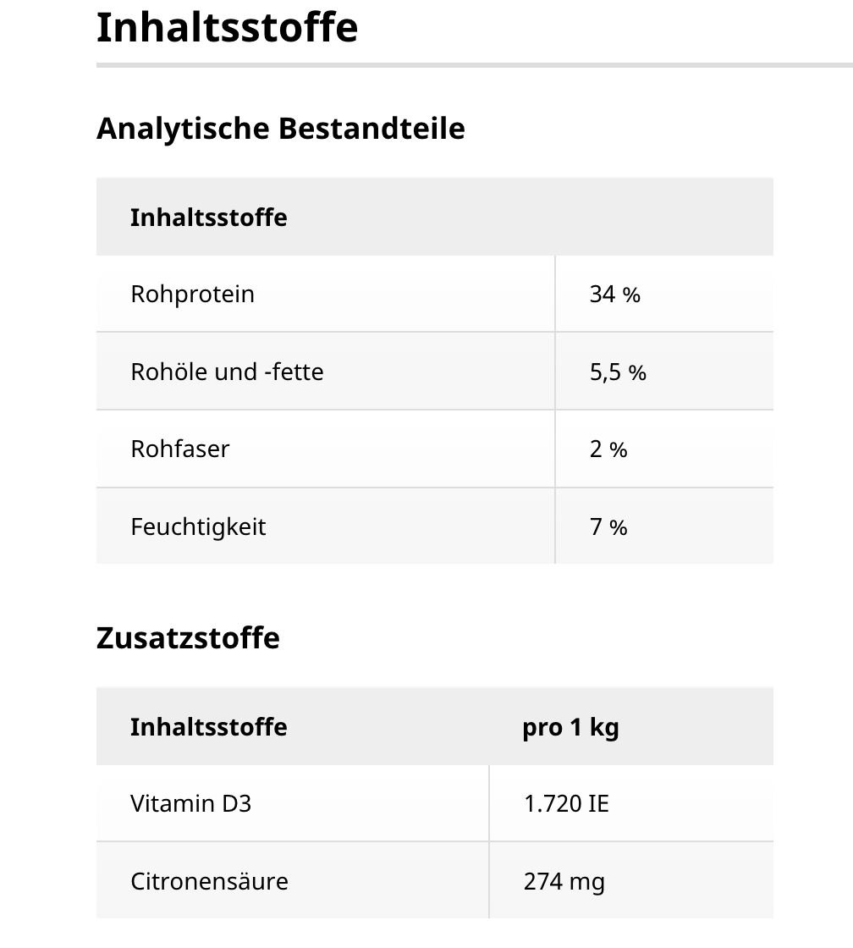The width and height of the screenshot is (853, 948).
Task: Click Inhaltsstoffe header in the analytical table
Action: click(208, 218)
